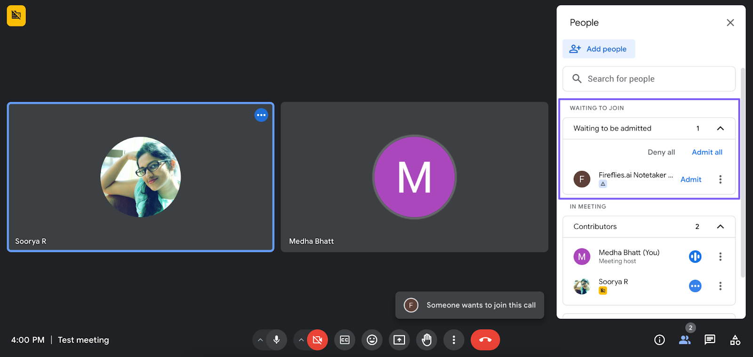The height and width of the screenshot is (357, 753).
Task: Click Add people button
Action: coord(599,49)
